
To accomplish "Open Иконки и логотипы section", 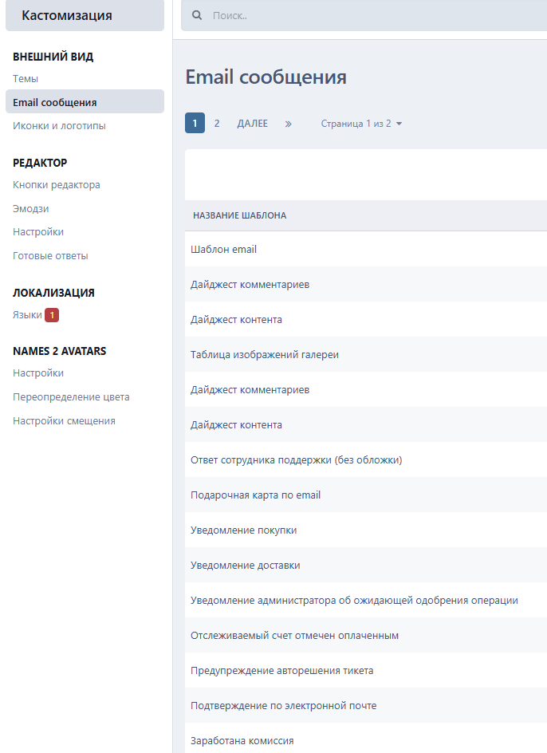I will tap(59, 126).
